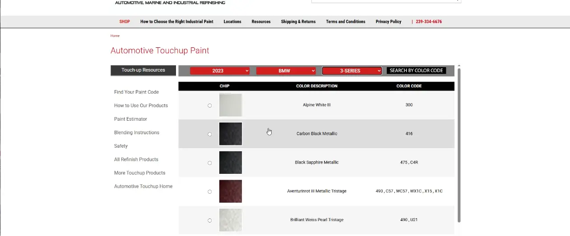Select the Aventurinrot III Metallic Tristage radio button
Screen dimensions: 570x236
209,192
